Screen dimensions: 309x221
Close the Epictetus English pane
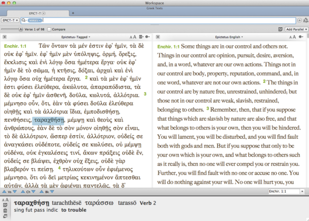(x=158, y=37)
